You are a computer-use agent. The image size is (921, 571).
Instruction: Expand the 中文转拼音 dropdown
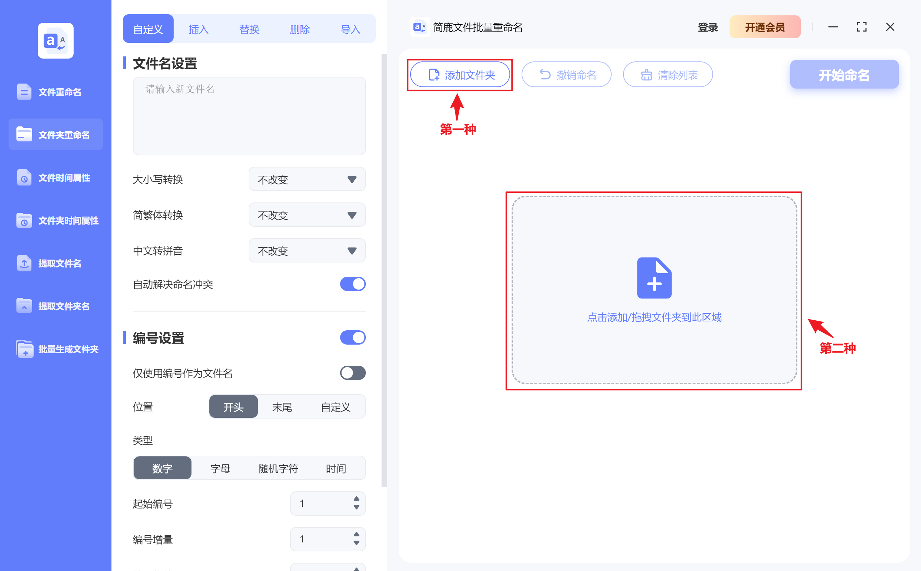coord(307,250)
